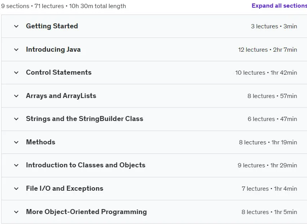Screen dimensions: 307x224
Task: Open Introduction to Classes and Objects heading
Action: [86, 165]
